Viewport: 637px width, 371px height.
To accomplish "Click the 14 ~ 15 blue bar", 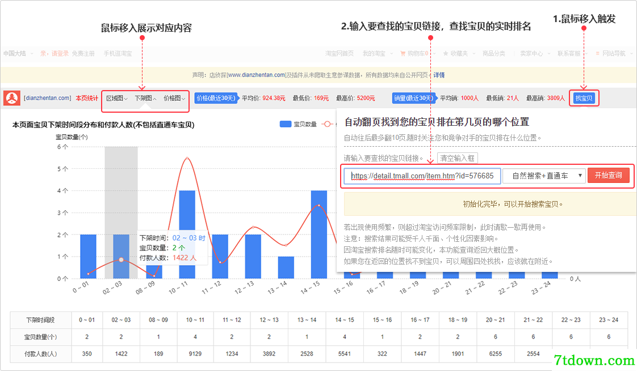I will click(x=319, y=234).
